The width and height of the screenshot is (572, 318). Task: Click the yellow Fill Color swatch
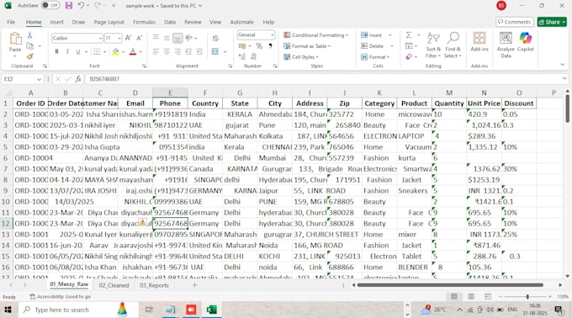point(115,52)
